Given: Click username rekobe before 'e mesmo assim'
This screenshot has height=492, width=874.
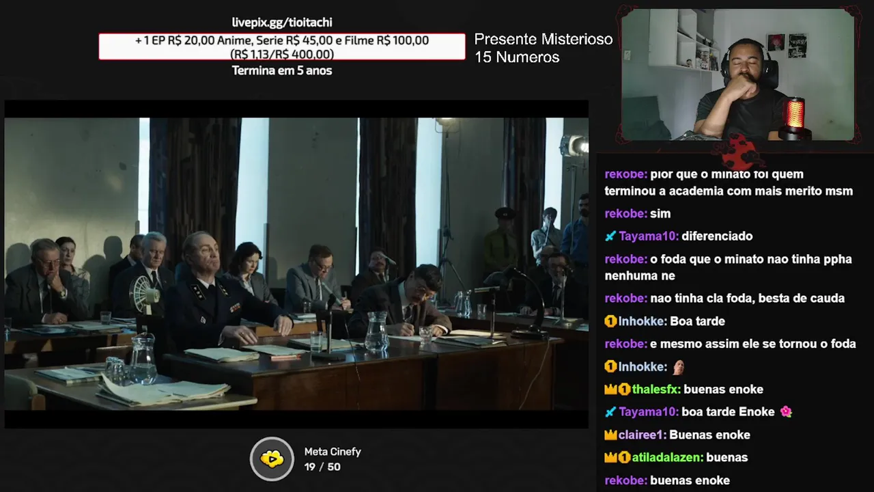Looking at the screenshot, I should (x=625, y=344).
